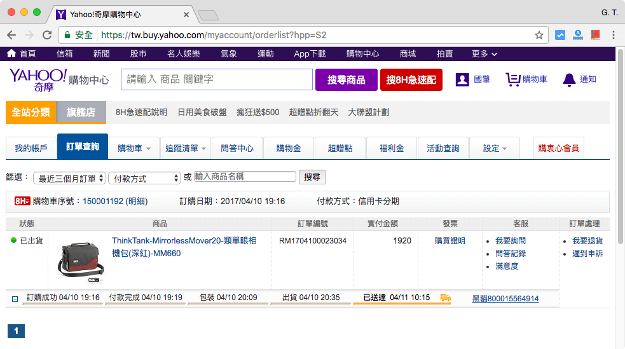Open the 問答記錄 link
The width and height of the screenshot is (625, 349).
tap(511, 254)
